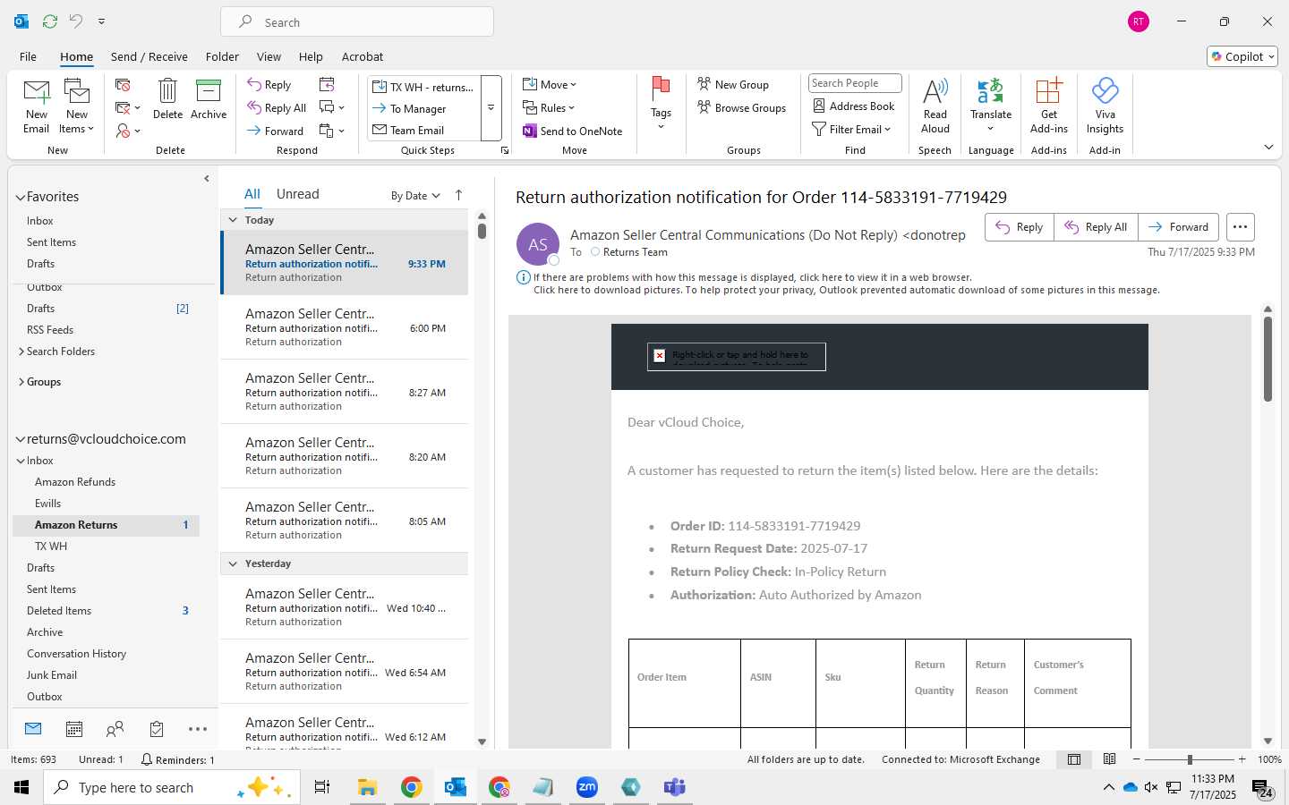Screen dimensions: 1289x805
Task: Click Get Add-ins
Action: [x=1048, y=106]
